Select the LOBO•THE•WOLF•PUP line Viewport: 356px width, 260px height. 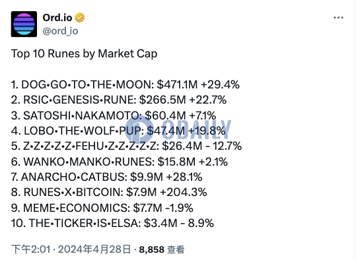click(x=118, y=131)
